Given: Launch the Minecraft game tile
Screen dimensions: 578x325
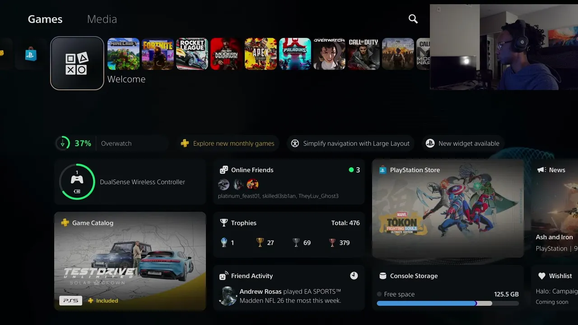Looking at the screenshot, I should tap(123, 54).
